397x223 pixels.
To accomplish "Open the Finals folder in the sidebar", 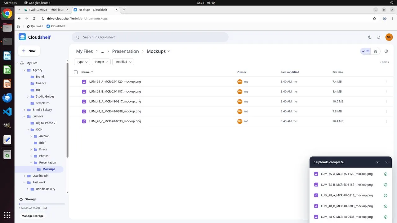I will click(43, 149).
